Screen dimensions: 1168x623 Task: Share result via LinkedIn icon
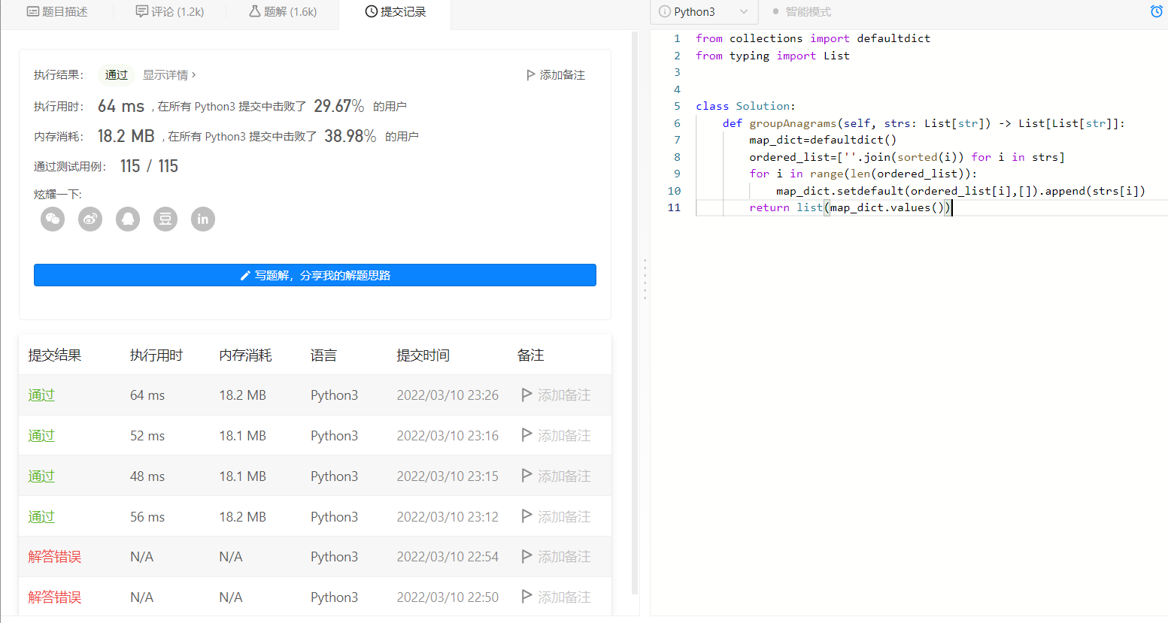click(x=203, y=219)
